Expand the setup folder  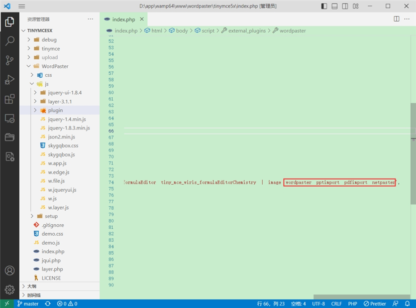60,216
